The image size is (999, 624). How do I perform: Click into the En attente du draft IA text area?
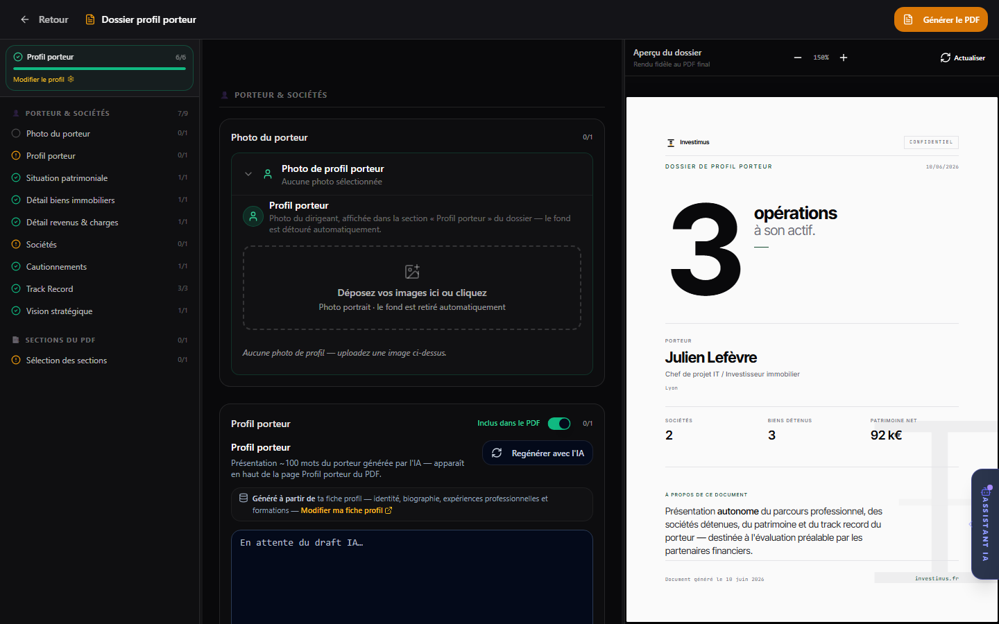412,577
